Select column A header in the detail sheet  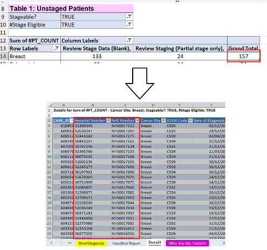point(64,105)
